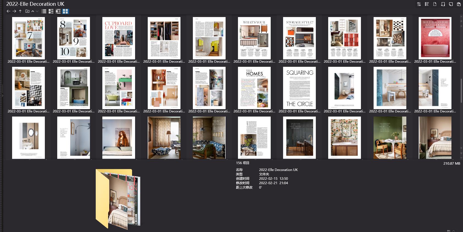Select the thumbnail of woman in fur coat
Screen dimensions: 463x232
(119, 138)
